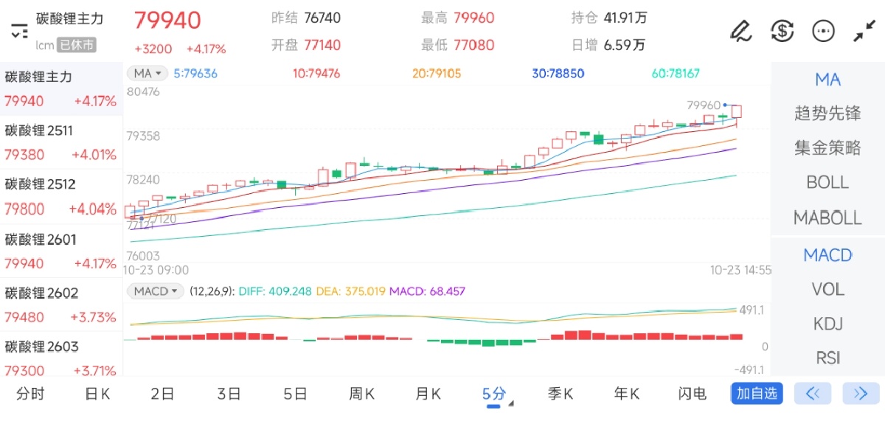Viewport: 885px width, 421px height.
Task: Add to watchlist with 加自选 button
Action: 757,393
